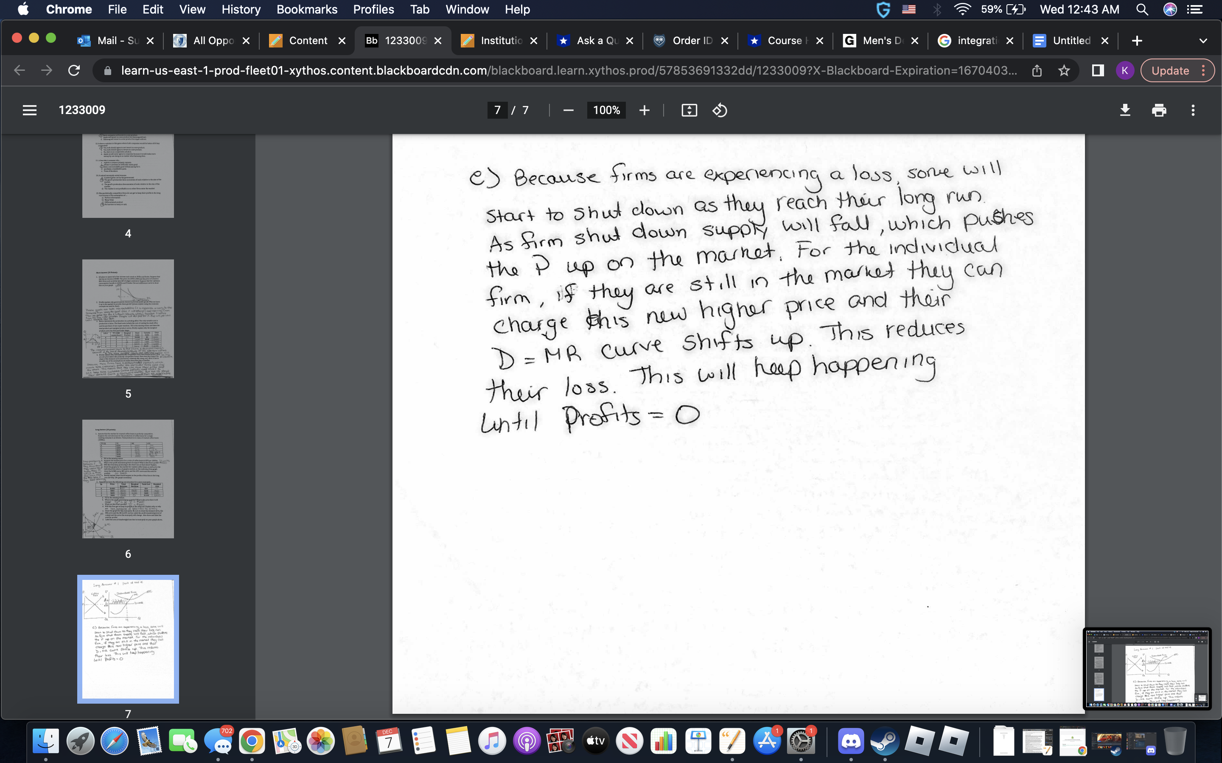Set the zoom level in the 100% field

605,110
